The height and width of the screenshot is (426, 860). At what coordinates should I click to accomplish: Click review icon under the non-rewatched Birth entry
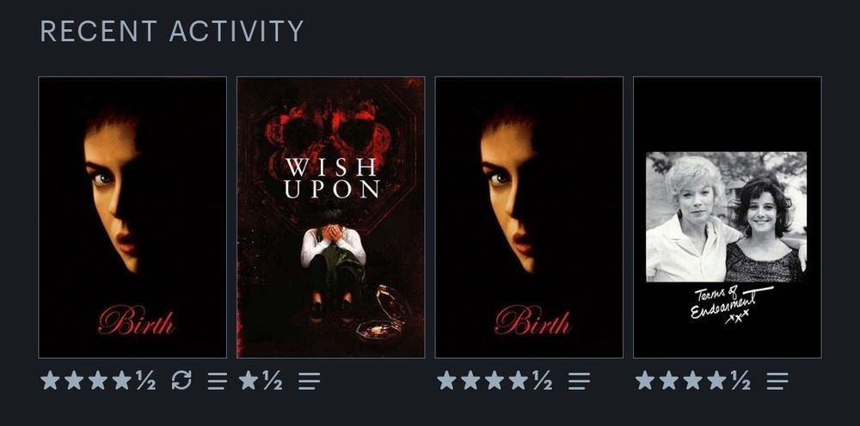point(579,380)
